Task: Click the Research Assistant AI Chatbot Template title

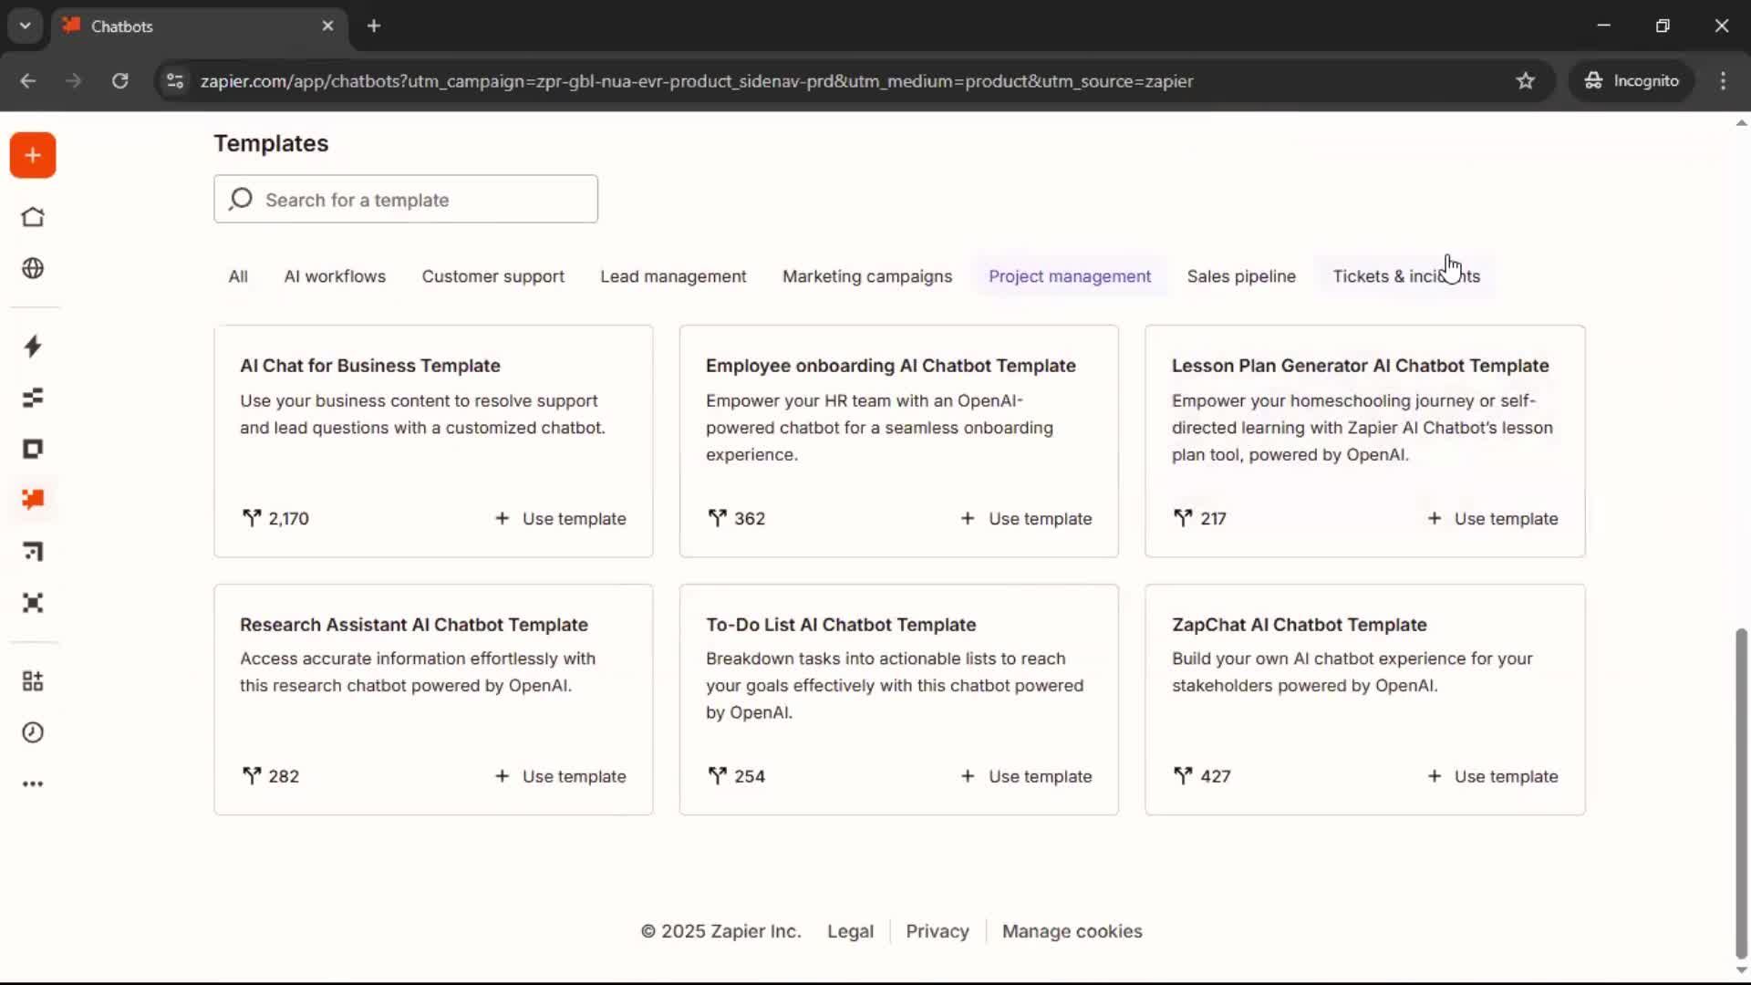Action: [414, 625]
